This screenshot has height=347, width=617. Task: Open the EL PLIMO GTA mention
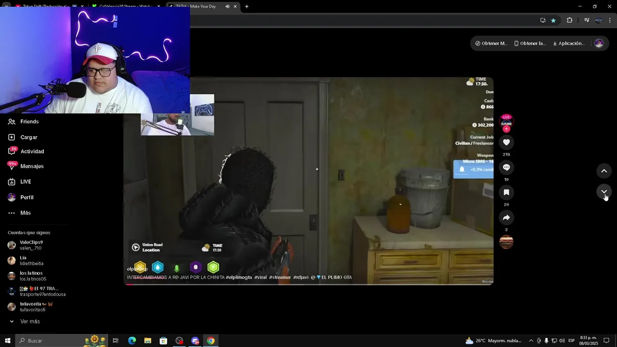(331, 278)
